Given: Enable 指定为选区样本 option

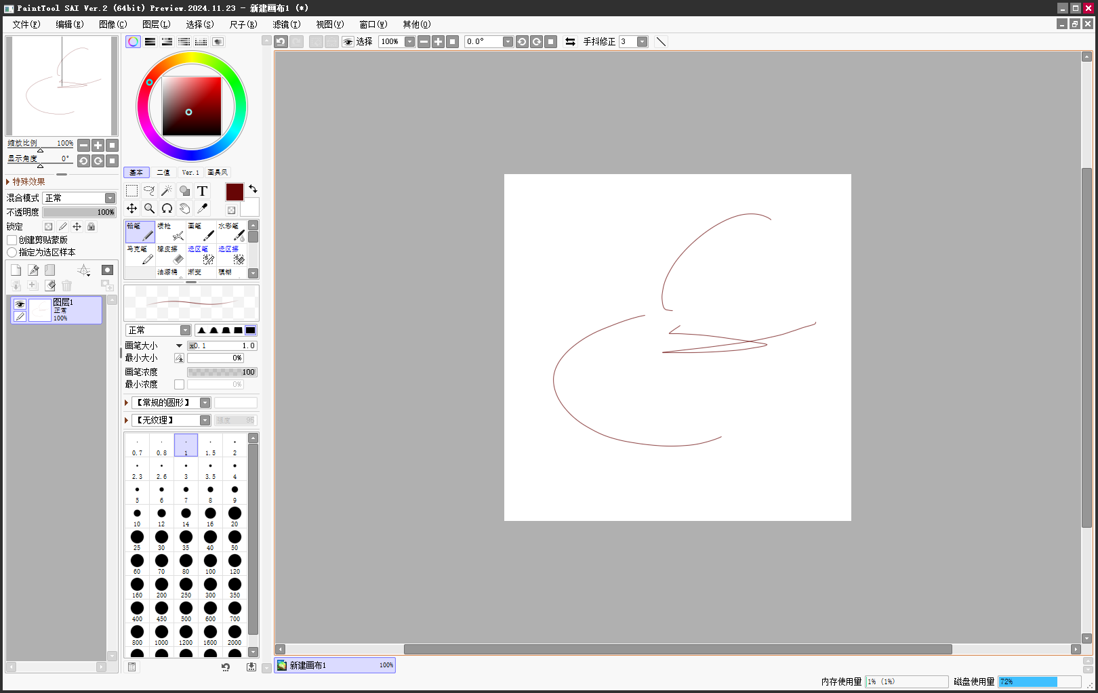Looking at the screenshot, I should [x=12, y=252].
